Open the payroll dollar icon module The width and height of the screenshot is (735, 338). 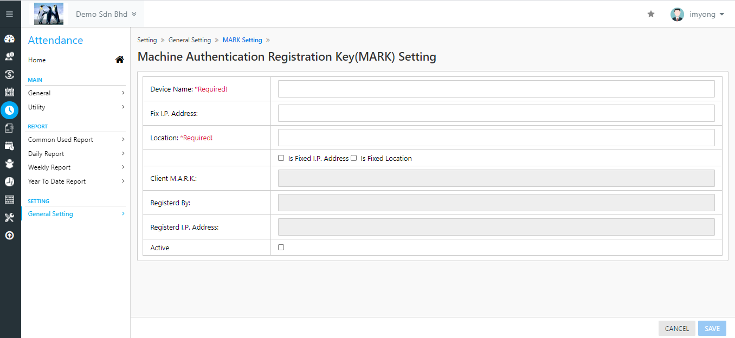(9, 75)
